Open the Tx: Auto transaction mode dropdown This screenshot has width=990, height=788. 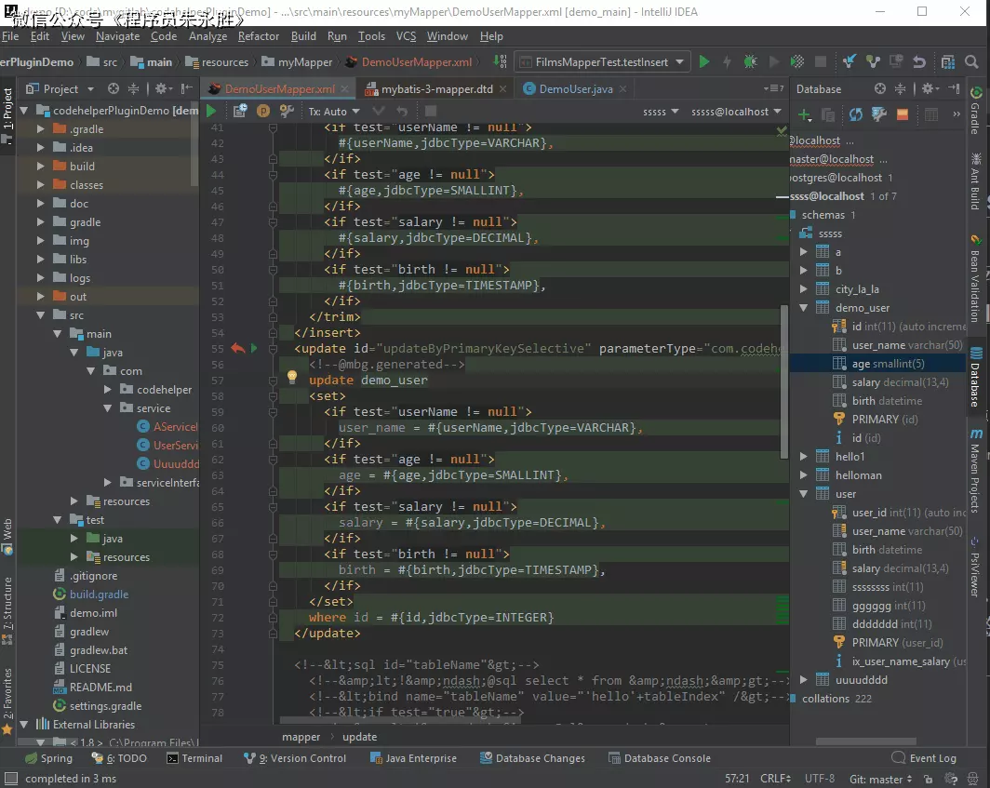[x=334, y=112]
